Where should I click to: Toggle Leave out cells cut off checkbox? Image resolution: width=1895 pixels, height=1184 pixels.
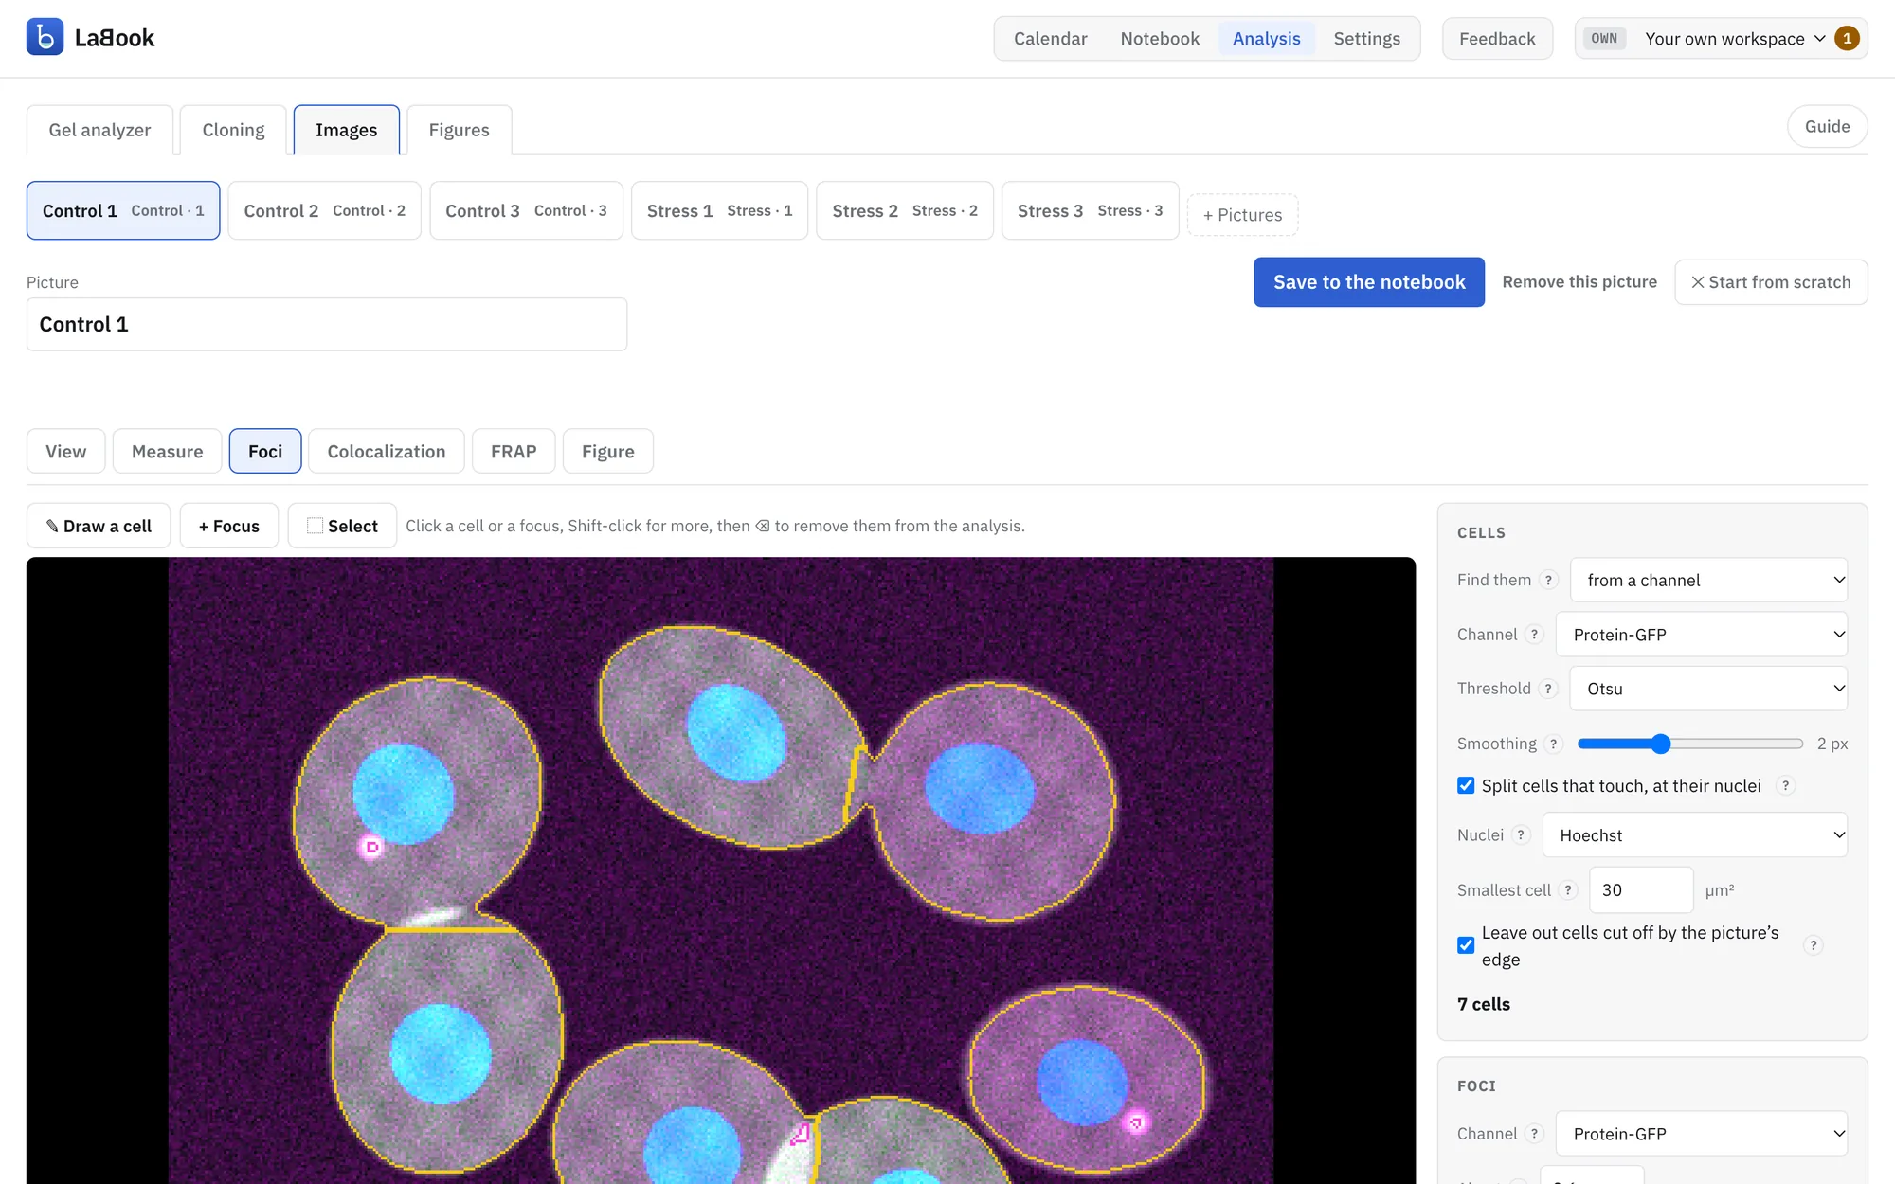1466,945
